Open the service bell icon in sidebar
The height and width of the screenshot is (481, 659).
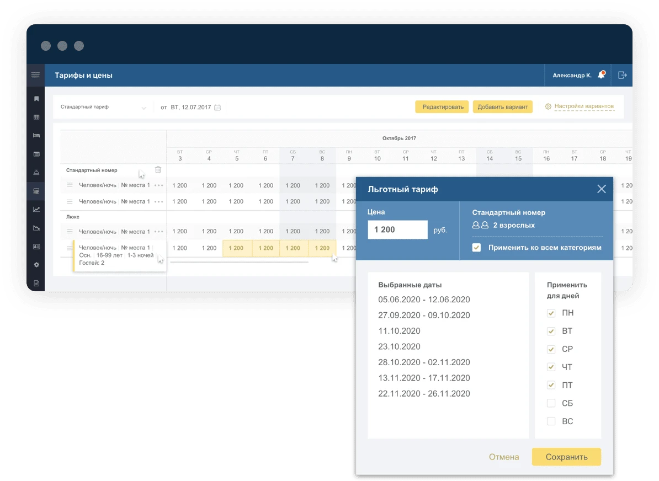click(x=36, y=172)
